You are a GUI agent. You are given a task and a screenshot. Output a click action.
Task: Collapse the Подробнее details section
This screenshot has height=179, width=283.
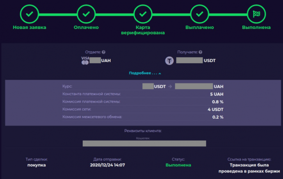145,73
